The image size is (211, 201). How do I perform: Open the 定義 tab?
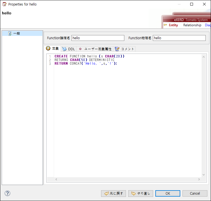pos(52,49)
